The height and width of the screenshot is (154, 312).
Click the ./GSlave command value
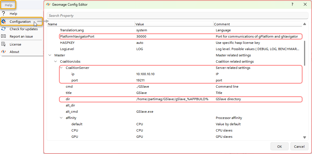(x=143, y=87)
